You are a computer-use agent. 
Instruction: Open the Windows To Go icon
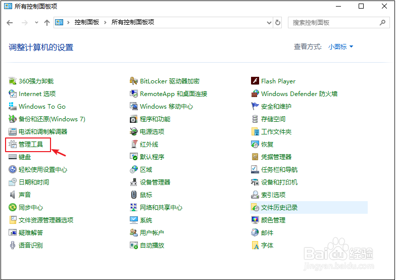pos(12,106)
